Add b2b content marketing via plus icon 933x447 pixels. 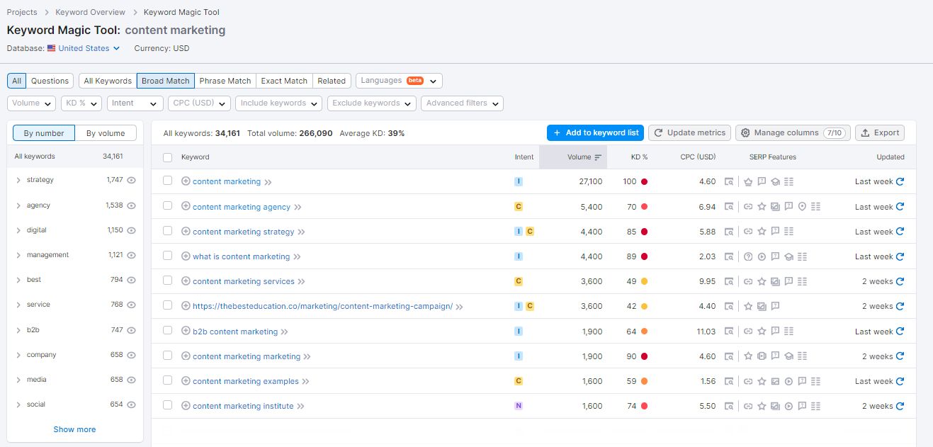pyautogui.click(x=186, y=331)
